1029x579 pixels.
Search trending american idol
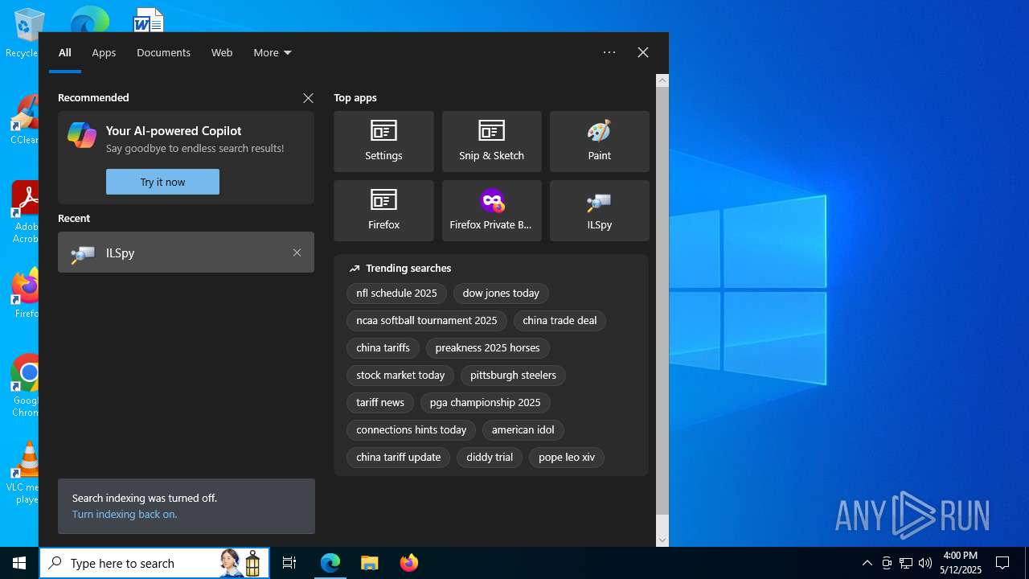pos(523,430)
